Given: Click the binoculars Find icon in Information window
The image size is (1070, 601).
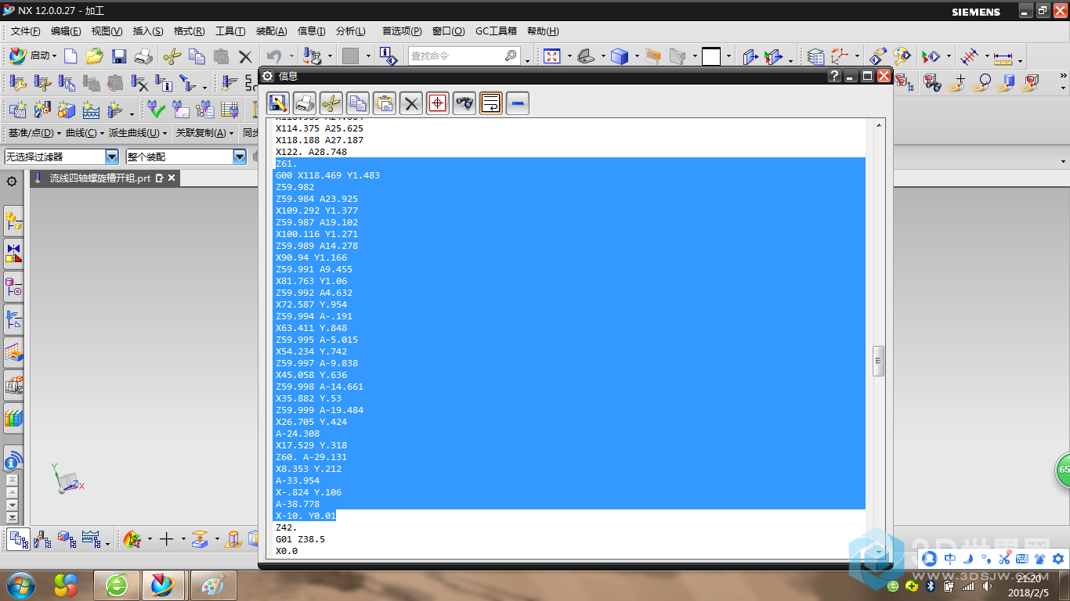Looking at the screenshot, I should (465, 103).
